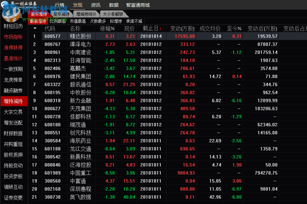Select 增持减持 in sidebar
This screenshot has height=204, width=307.
click(x=14, y=101)
